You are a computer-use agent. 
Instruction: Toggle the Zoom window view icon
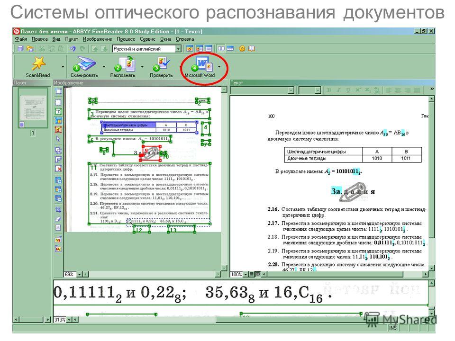pyautogui.click(x=209, y=49)
